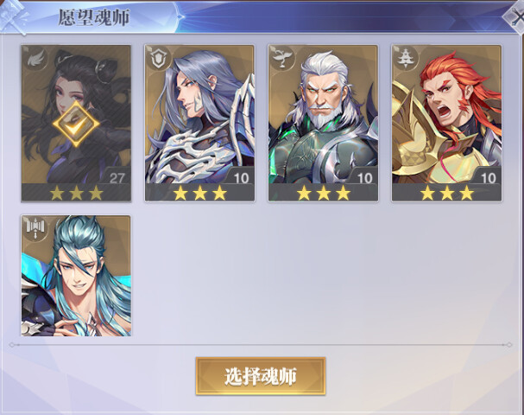Select the red-haired shouting soul master card

coord(447,123)
